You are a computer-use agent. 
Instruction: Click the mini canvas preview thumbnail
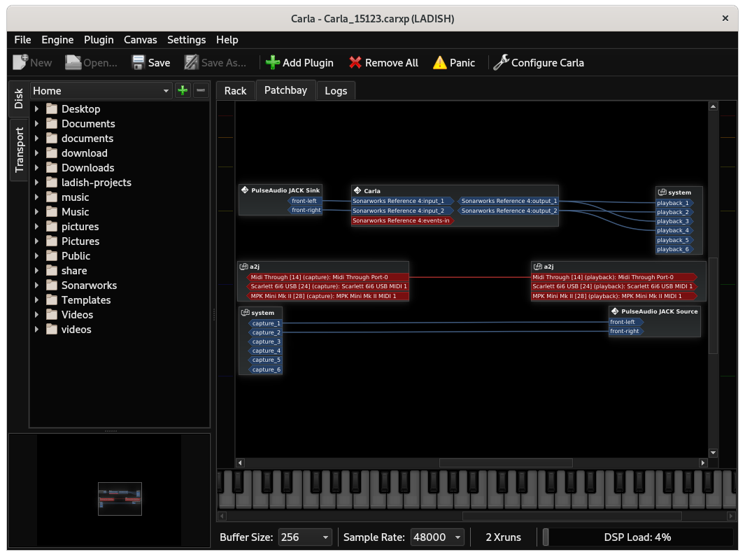120,498
